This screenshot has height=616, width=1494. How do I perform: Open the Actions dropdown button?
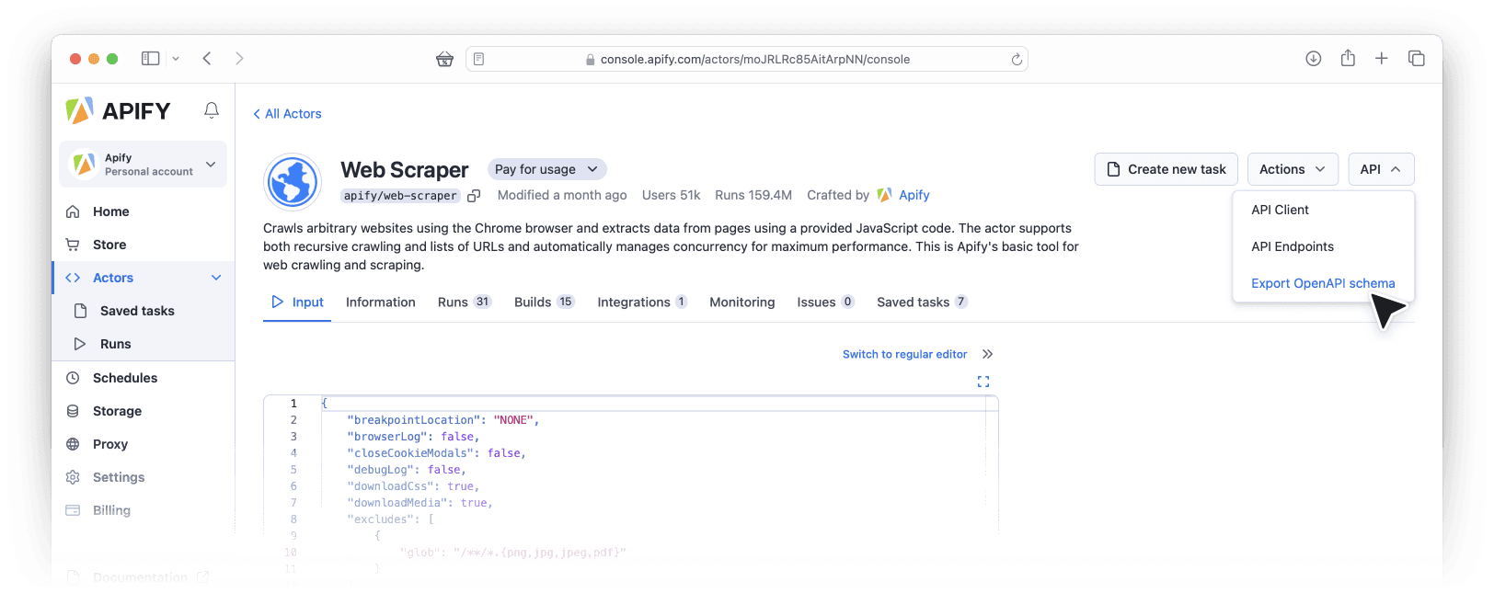(1293, 169)
